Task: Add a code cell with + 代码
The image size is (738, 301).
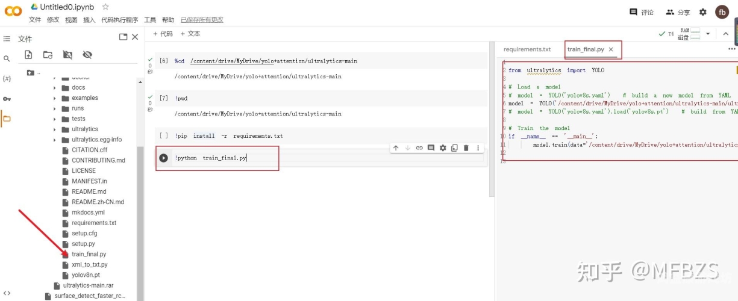Action: (163, 34)
